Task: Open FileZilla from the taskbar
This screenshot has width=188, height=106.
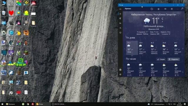Action: (x=33, y=104)
